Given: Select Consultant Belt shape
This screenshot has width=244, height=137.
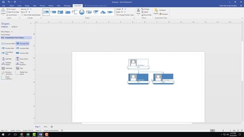Looking at the screenshot, I should coord(7,53).
